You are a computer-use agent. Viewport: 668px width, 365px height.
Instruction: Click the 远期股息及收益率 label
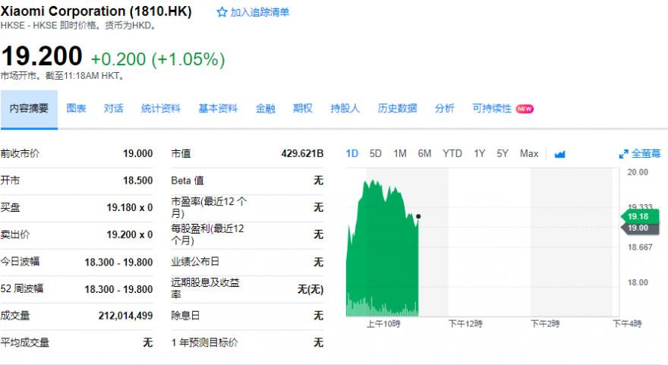click(206, 288)
